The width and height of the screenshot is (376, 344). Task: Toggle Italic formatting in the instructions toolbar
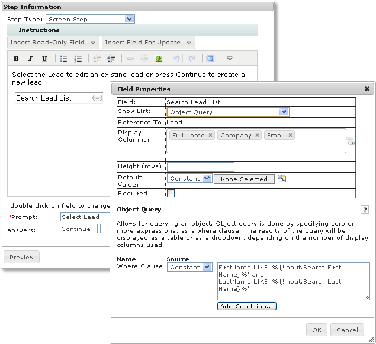pos(30,59)
